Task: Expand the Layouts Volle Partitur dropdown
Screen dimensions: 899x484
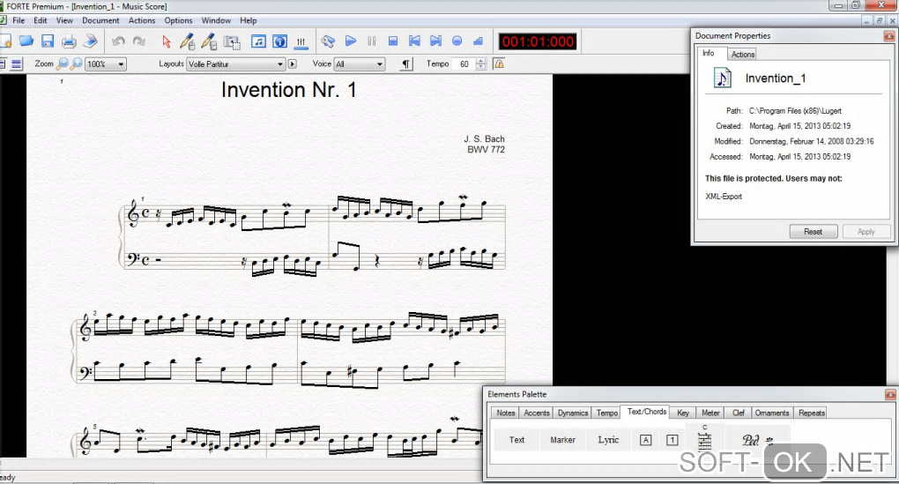Action: [280, 64]
